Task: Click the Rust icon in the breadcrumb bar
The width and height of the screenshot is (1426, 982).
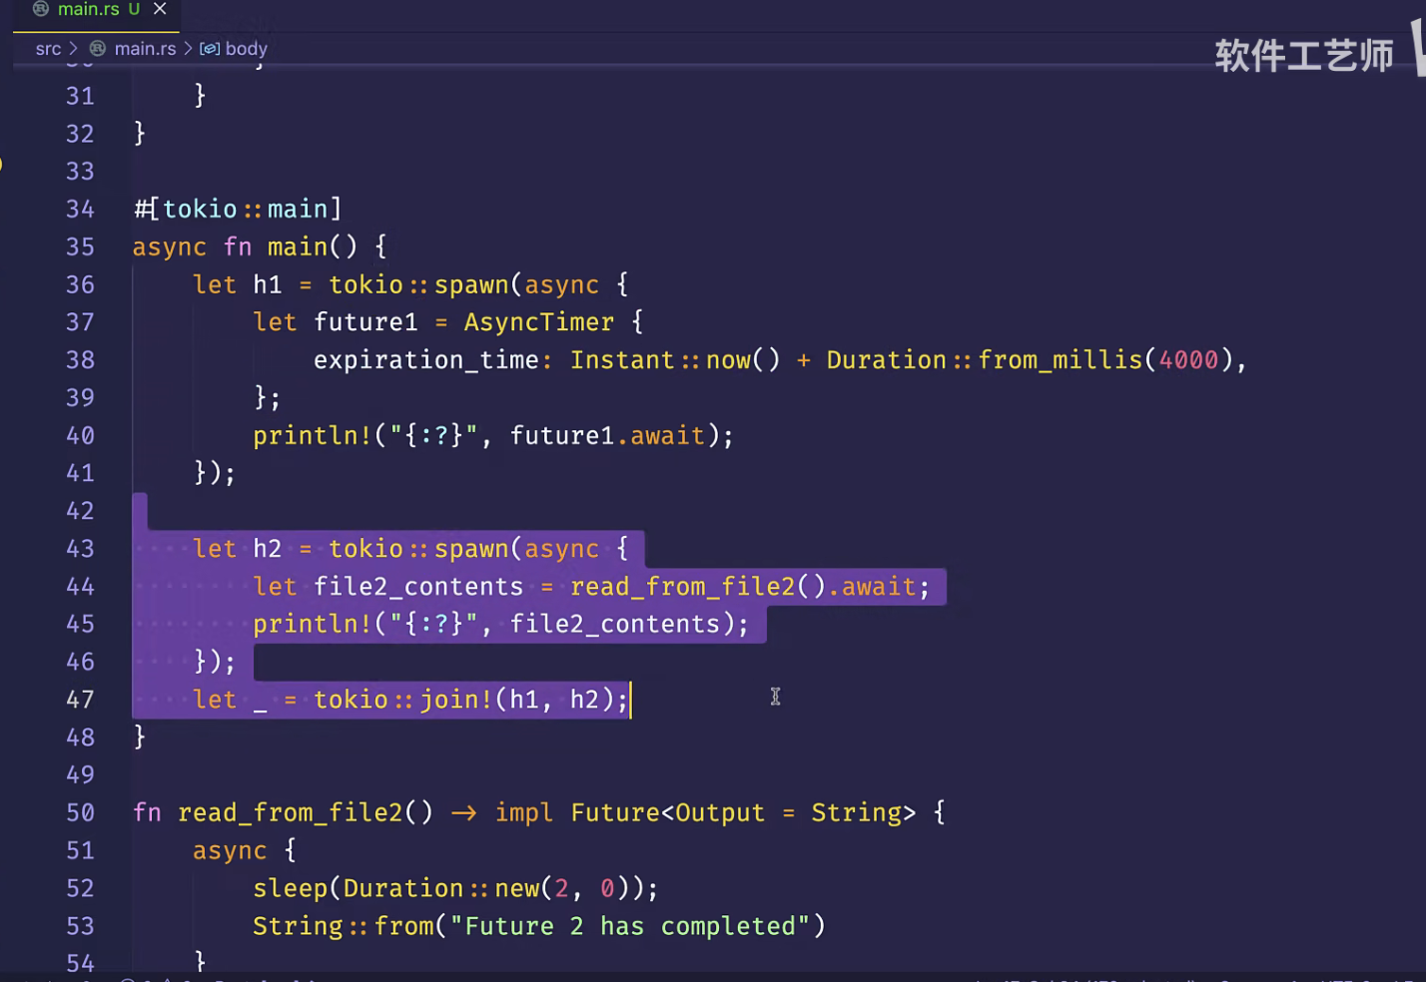Action: (x=98, y=49)
